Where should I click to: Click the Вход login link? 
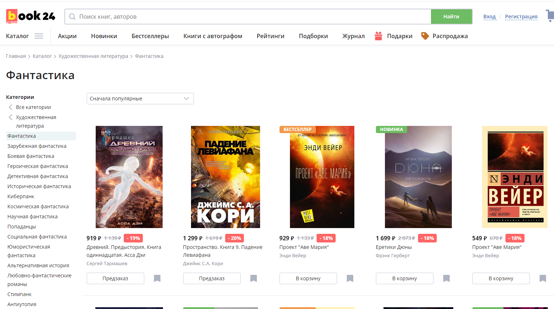[x=490, y=17]
